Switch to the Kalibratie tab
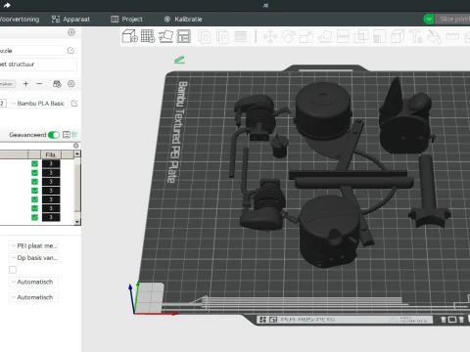 (x=183, y=20)
